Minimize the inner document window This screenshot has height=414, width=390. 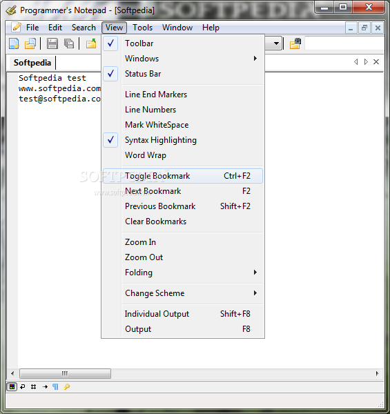coord(351,28)
